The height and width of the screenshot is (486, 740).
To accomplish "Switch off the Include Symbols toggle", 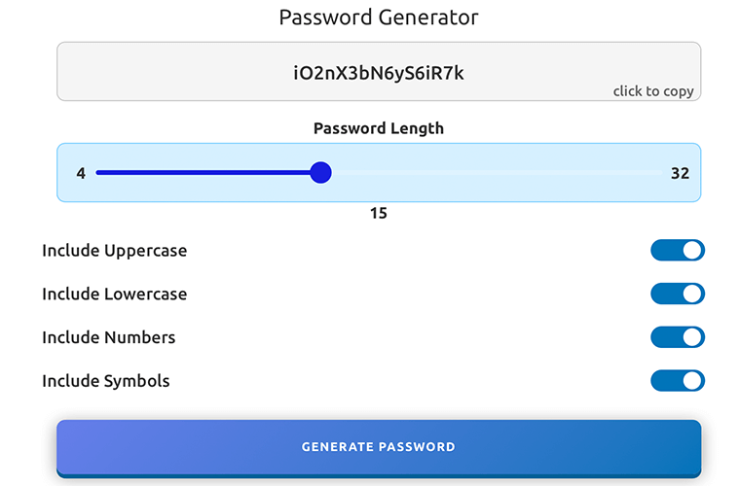I will pyautogui.click(x=678, y=381).
